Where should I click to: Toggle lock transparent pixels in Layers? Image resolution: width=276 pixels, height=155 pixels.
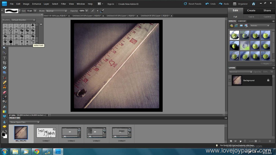pyautogui.click(x=256, y=141)
